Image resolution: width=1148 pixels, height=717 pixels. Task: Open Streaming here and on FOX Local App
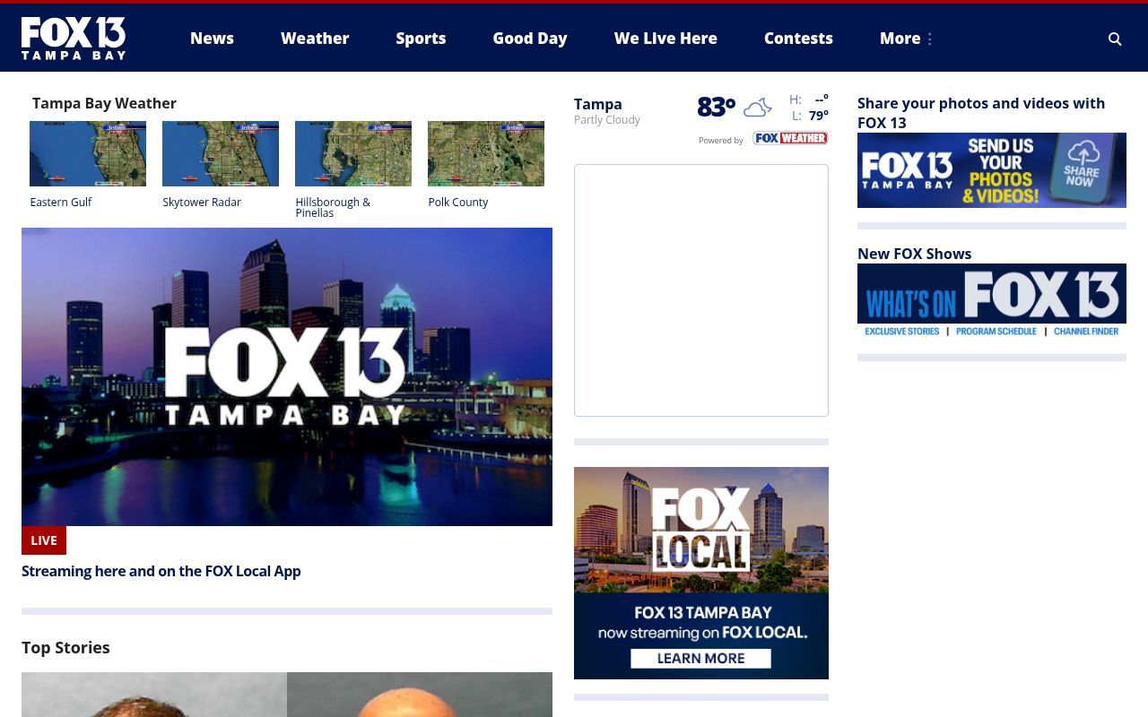[x=161, y=571]
